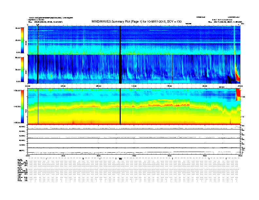
Task: Click the RAD2 color scale bar
Action: pyautogui.click(x=22, y=40)
